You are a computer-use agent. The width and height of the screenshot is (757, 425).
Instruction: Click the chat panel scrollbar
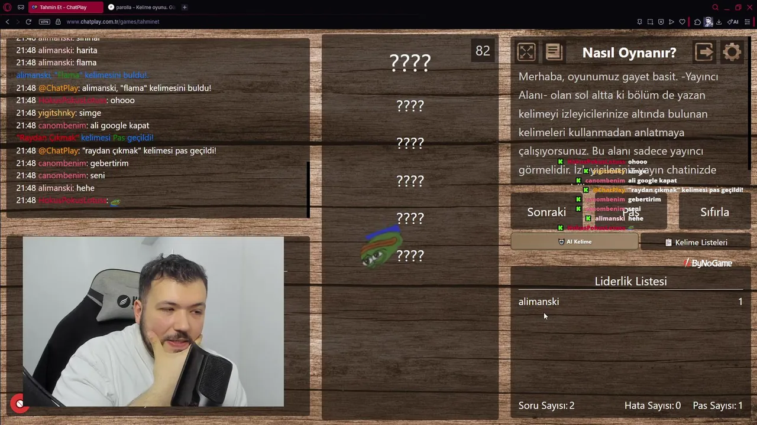pos(308,189)
